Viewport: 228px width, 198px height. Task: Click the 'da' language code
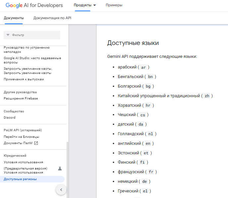pyautogui.click(x=141, y=124)
